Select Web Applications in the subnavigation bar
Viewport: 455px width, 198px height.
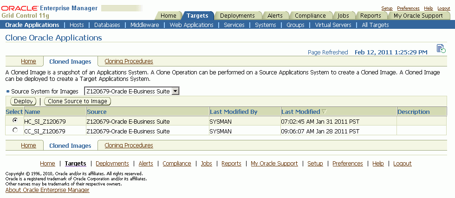(x=191, y=25)
